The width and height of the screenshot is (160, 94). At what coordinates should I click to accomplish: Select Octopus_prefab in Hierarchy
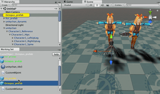click(14, 15)
